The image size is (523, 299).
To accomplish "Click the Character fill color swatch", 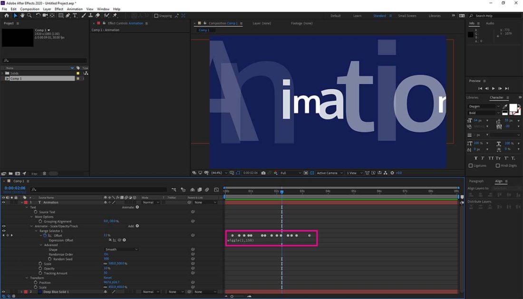I will click(513, 107).
